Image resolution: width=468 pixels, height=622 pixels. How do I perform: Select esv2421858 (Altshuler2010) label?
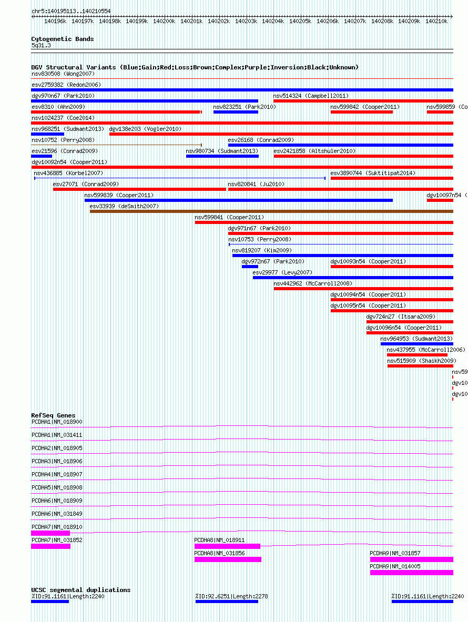[314, 151]
